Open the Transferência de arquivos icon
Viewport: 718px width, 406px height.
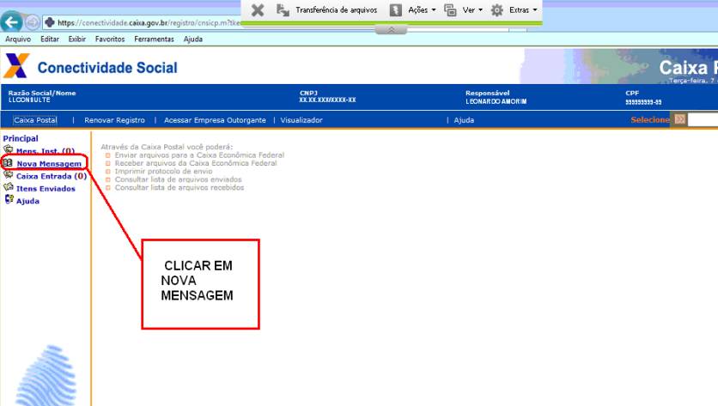[283, 10]
